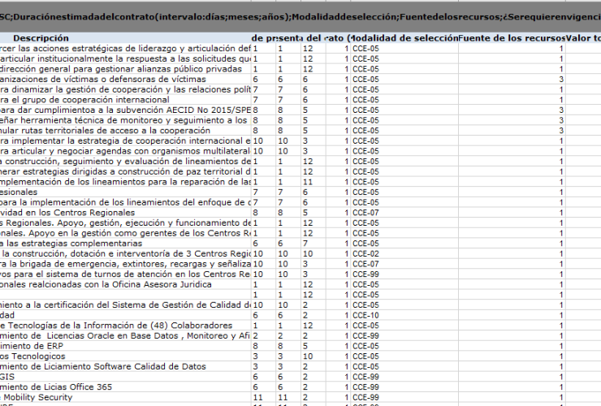The image size is (601, 406).
Task: Select 'estrategias dirigidas a construcción de paz territorial'
Action: point(126,171)
